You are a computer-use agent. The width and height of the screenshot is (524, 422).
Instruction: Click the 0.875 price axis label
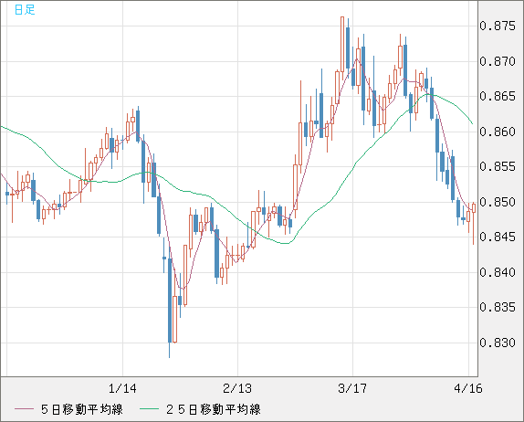point(498,26)
